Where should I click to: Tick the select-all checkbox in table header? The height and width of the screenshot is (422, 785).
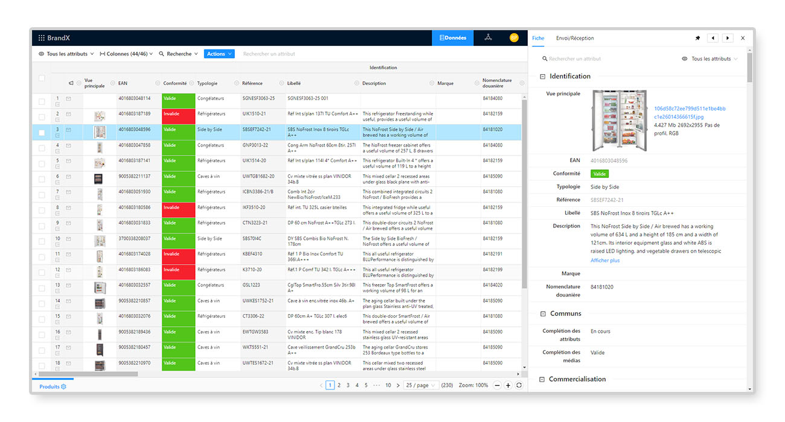pyautogui.click(x=42, y=78)
